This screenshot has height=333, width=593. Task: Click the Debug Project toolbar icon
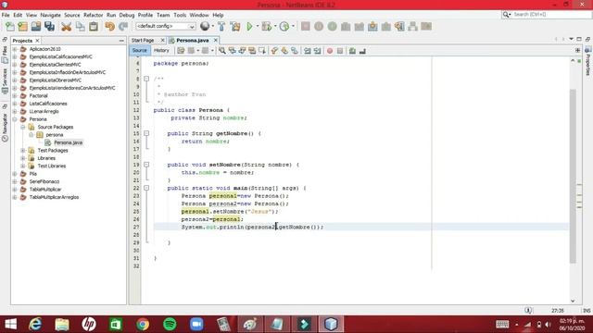click(267, 27)
